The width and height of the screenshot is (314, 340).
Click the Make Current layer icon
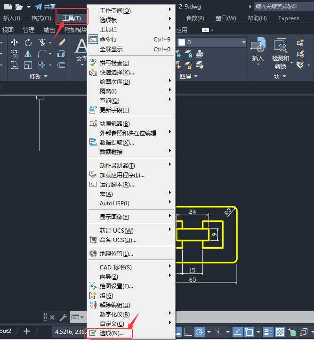point(200,54)
